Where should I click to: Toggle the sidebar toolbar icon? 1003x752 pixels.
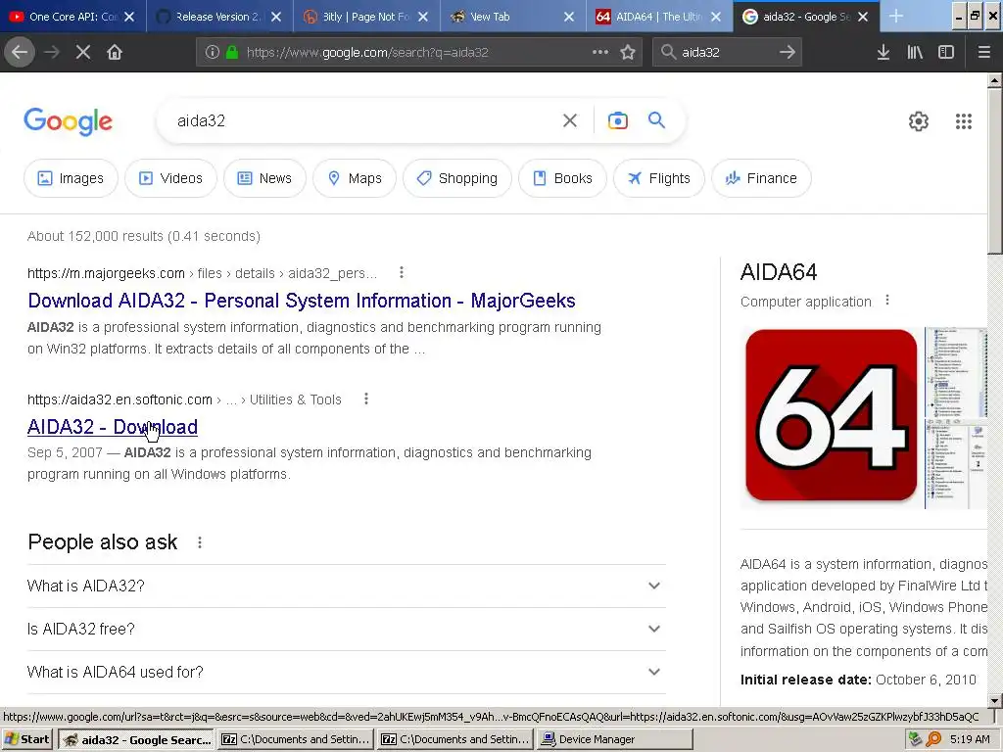point(946,52)
